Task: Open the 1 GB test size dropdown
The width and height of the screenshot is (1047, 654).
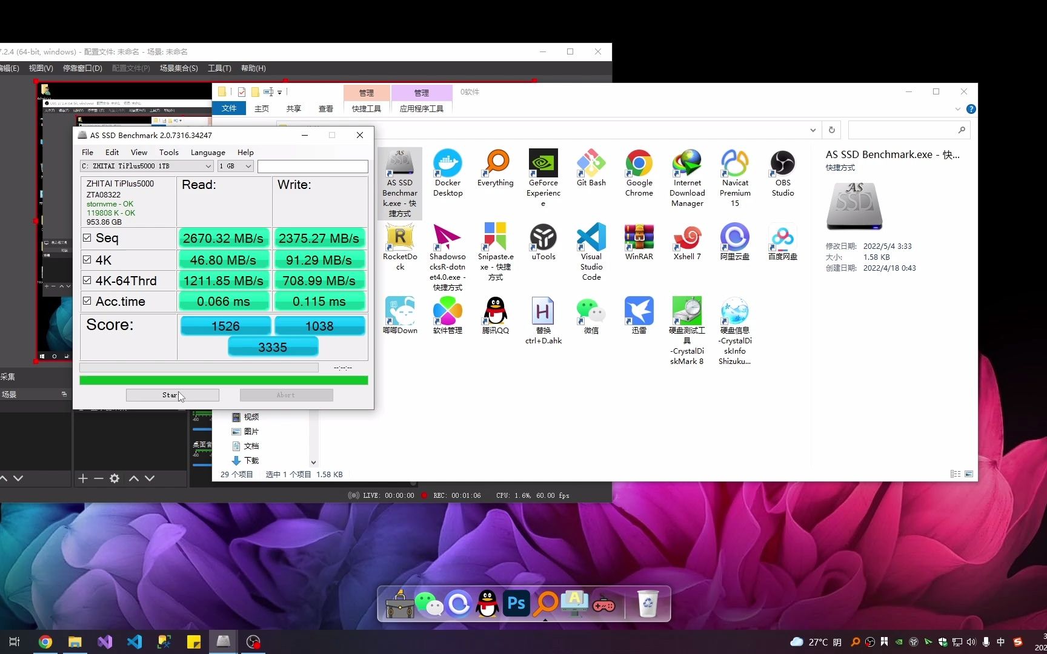Action: (248, 166)
